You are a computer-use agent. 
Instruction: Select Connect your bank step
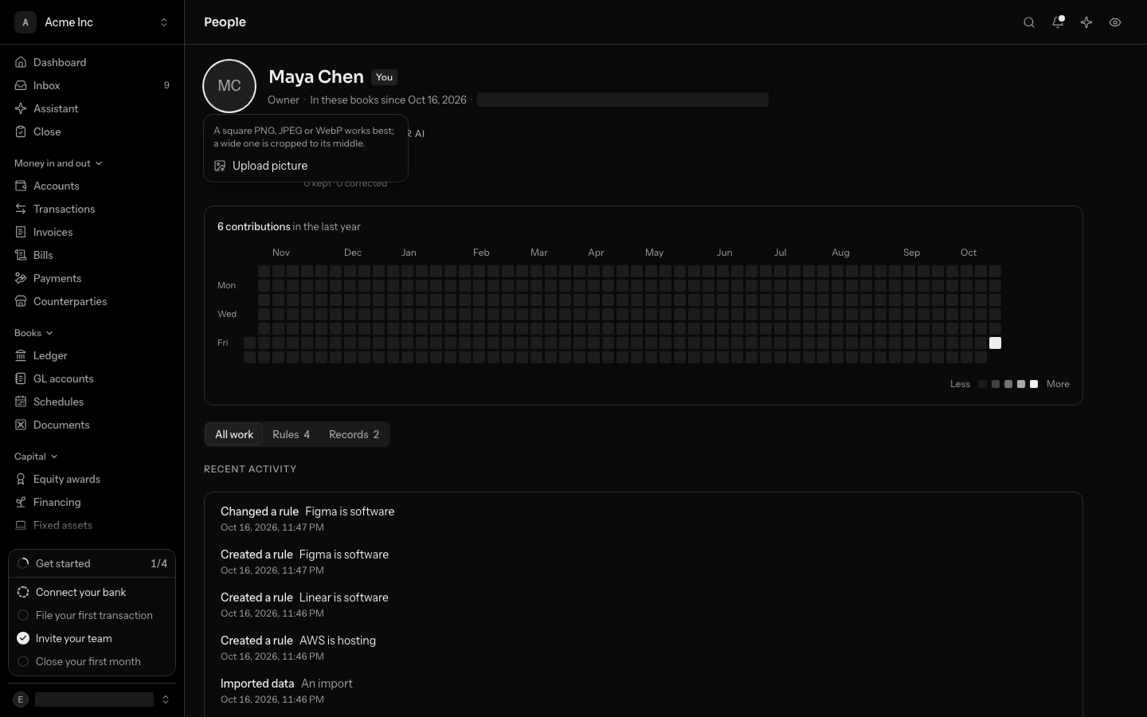92,592
